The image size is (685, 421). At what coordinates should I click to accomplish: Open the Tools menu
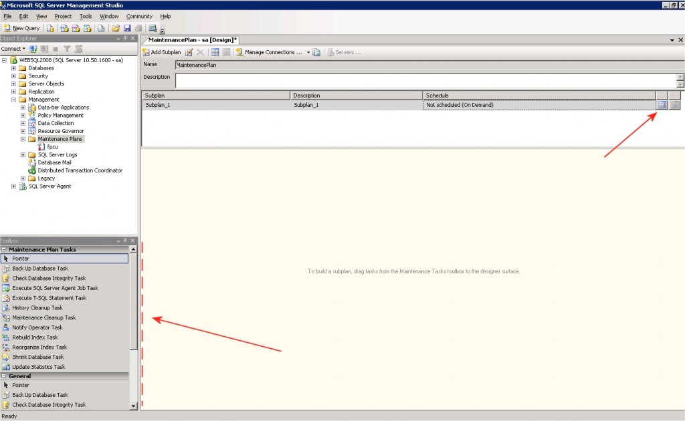[x=86, y=16]
